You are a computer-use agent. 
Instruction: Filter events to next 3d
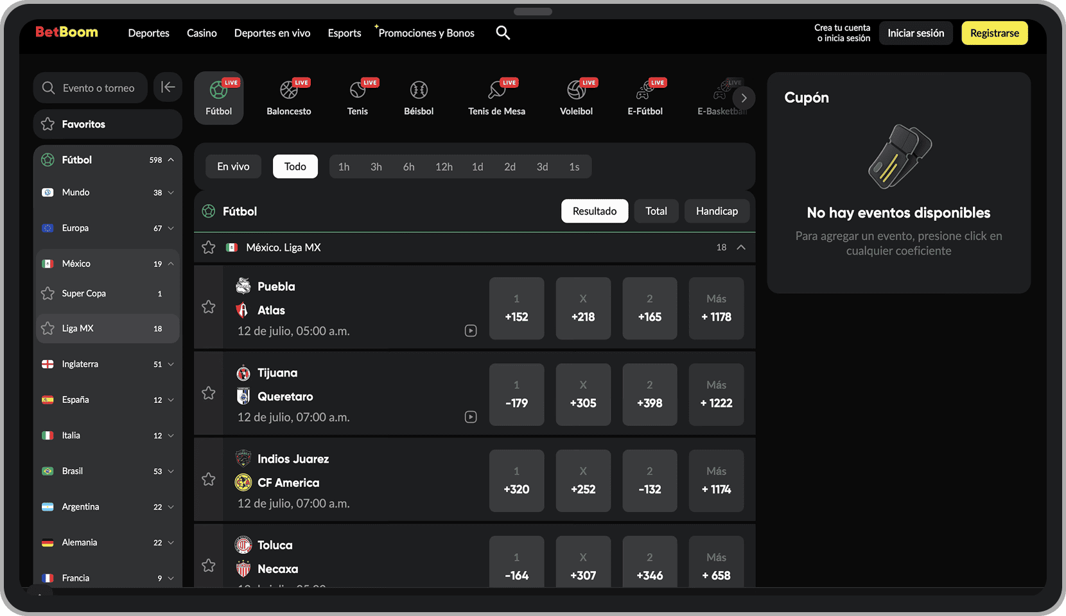[x=542, y=167]
